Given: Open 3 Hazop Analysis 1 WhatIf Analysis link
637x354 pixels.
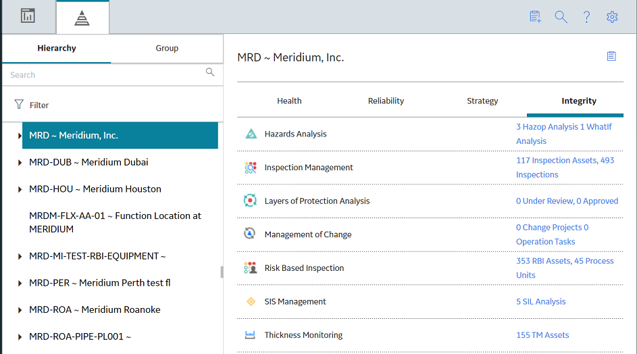Looking at the screenshot, I should point(564,134).
